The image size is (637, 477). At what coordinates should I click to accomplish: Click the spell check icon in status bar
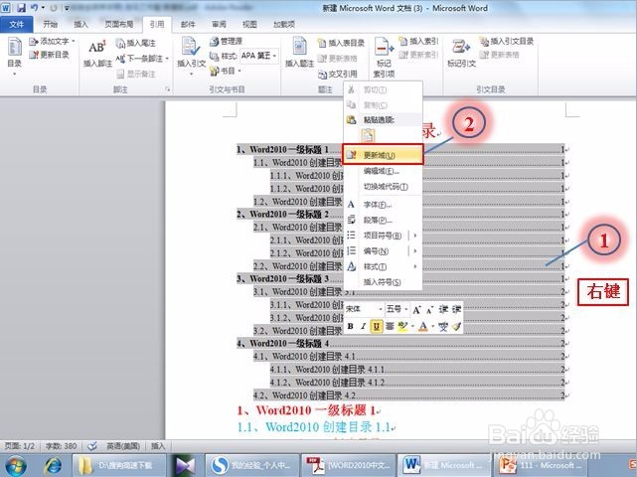click(x=92, y=446)
